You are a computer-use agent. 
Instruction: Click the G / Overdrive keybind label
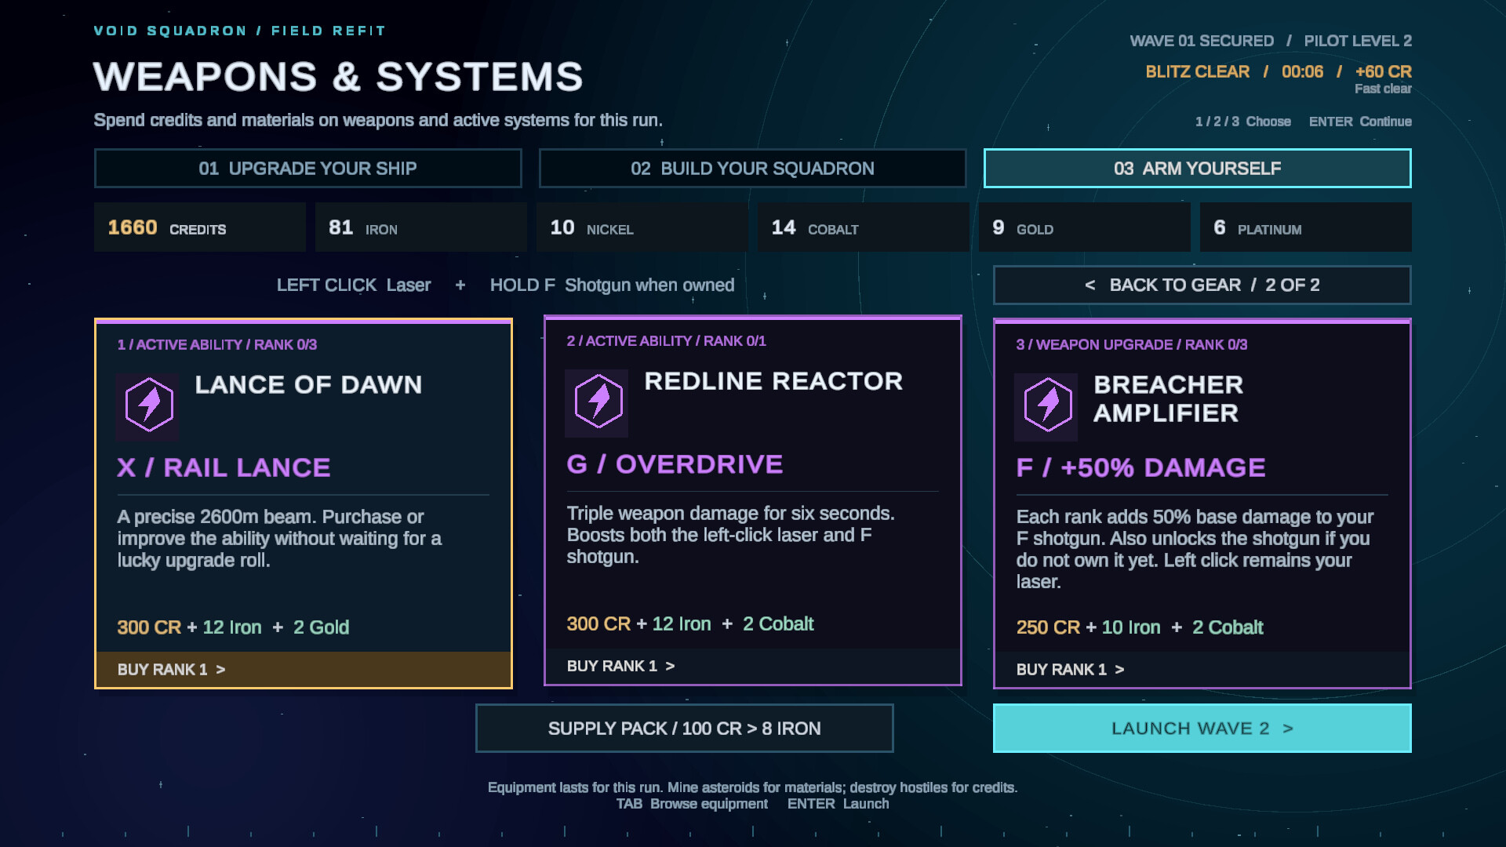(x=675, y=464)
